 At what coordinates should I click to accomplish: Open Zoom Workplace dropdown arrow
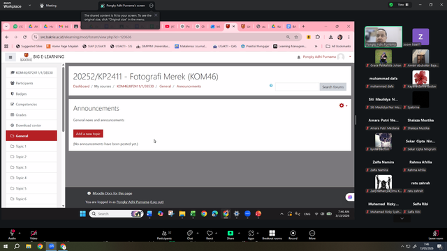29,5
